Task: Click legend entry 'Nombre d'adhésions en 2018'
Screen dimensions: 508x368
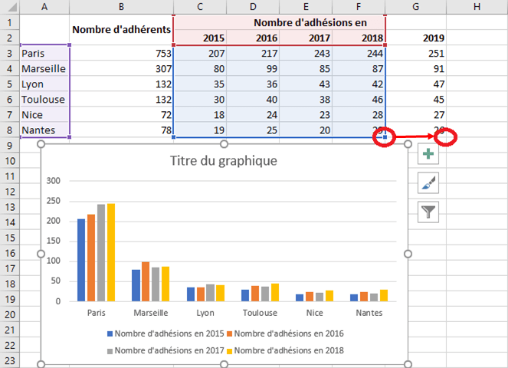Action: 285,350
